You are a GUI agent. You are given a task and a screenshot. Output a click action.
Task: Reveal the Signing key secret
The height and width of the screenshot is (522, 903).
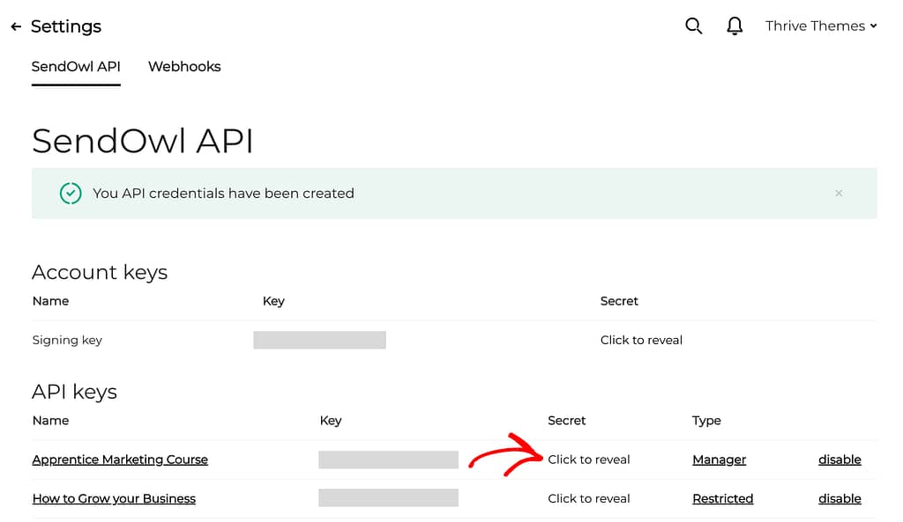point(641,341)
